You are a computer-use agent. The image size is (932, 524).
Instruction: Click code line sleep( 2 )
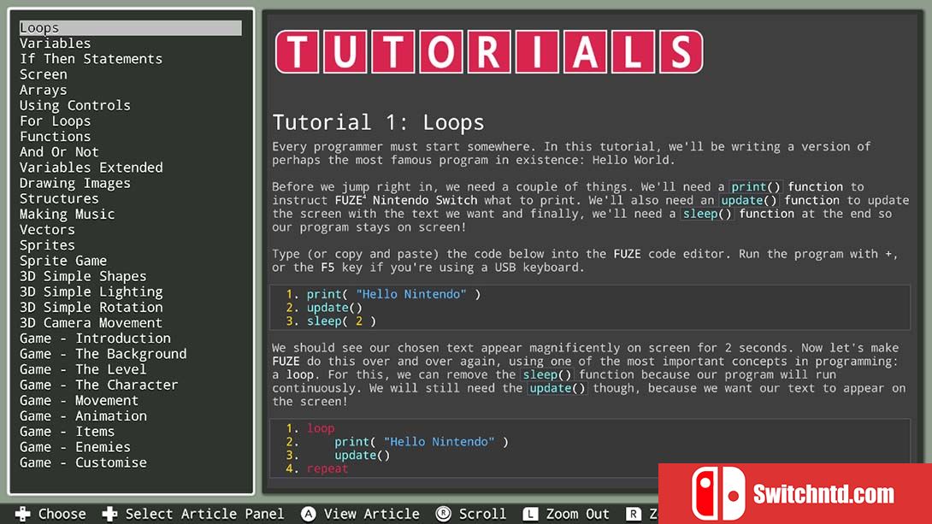pyautogui.click(x=341, y=321)
